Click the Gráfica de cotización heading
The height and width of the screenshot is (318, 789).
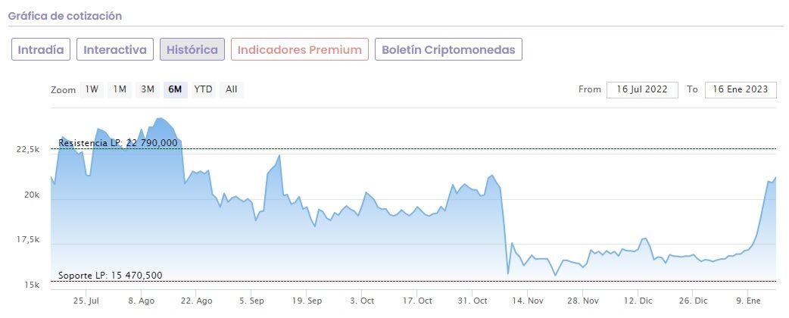65,15
